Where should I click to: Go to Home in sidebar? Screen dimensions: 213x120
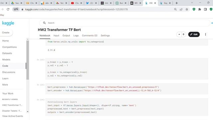pos(5,41)
